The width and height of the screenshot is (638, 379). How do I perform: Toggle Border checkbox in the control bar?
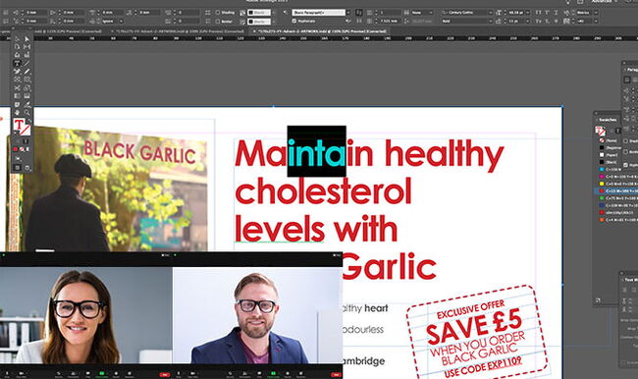point(218,22)
